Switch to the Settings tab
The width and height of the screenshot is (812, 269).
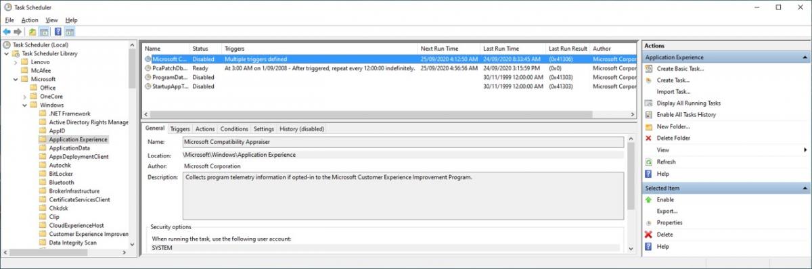[264, 128]
